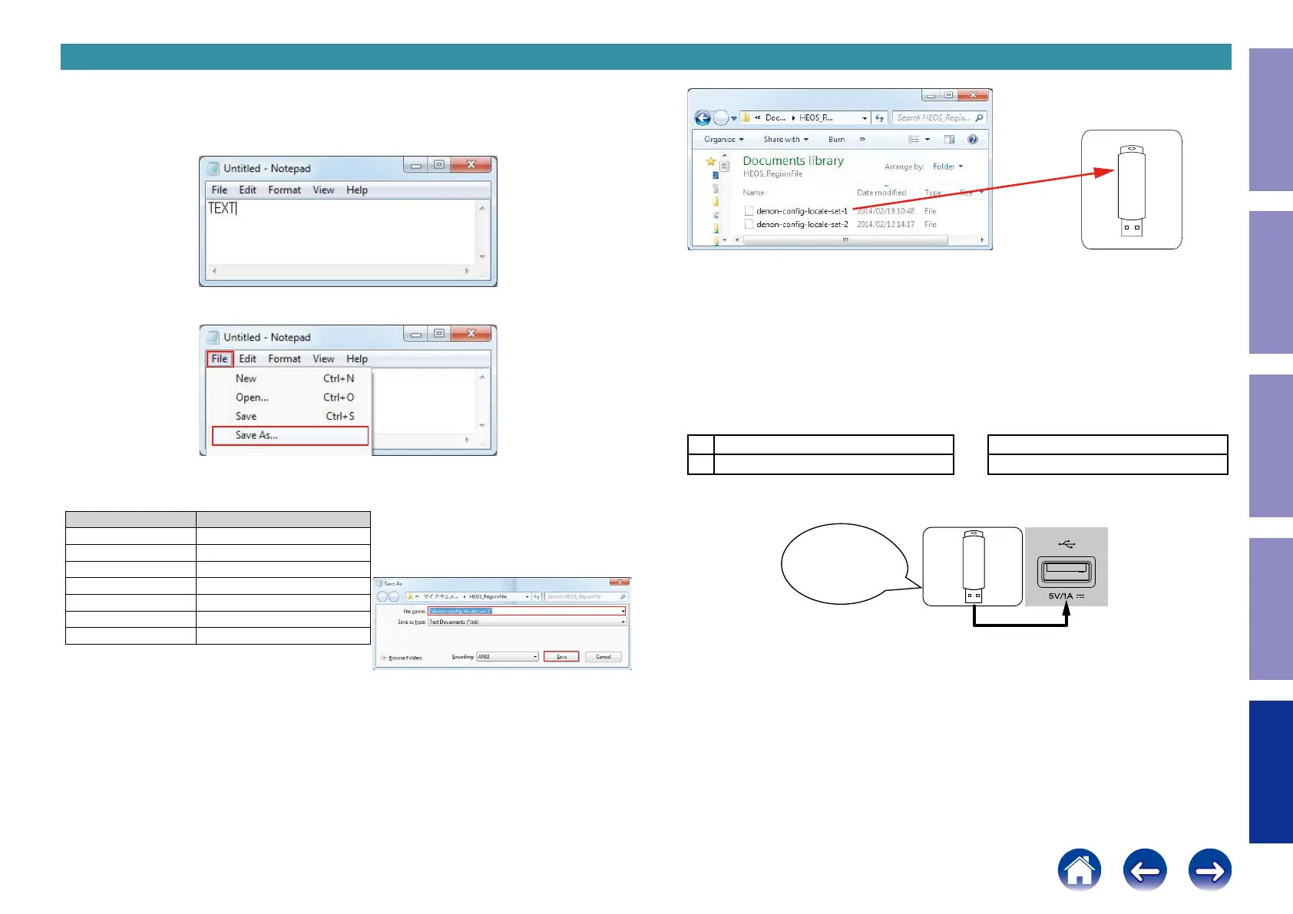Viewport: 1293px width, 914px height.
Task: Select the Favorites star in navigation pane
Action: point(711,161)
